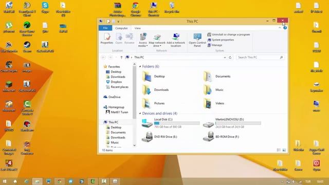Select OneDrive in navigation pane
Screen dimensions: 329x185
112,97
